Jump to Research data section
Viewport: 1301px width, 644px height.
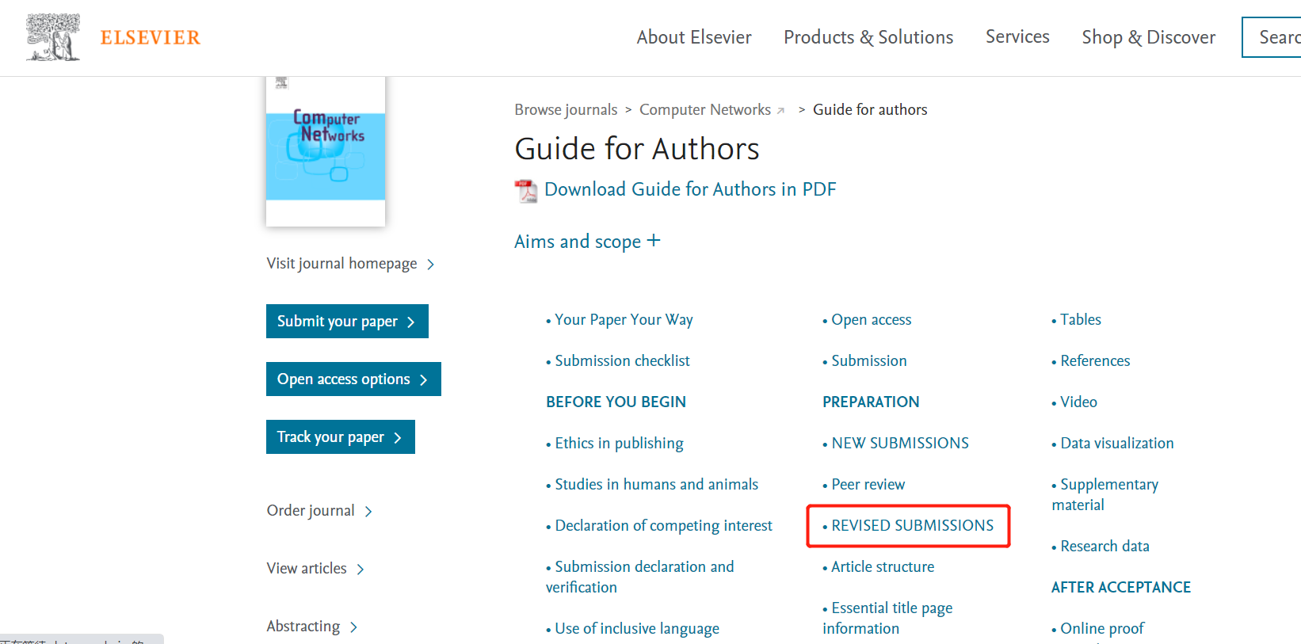pos(1105,547)
